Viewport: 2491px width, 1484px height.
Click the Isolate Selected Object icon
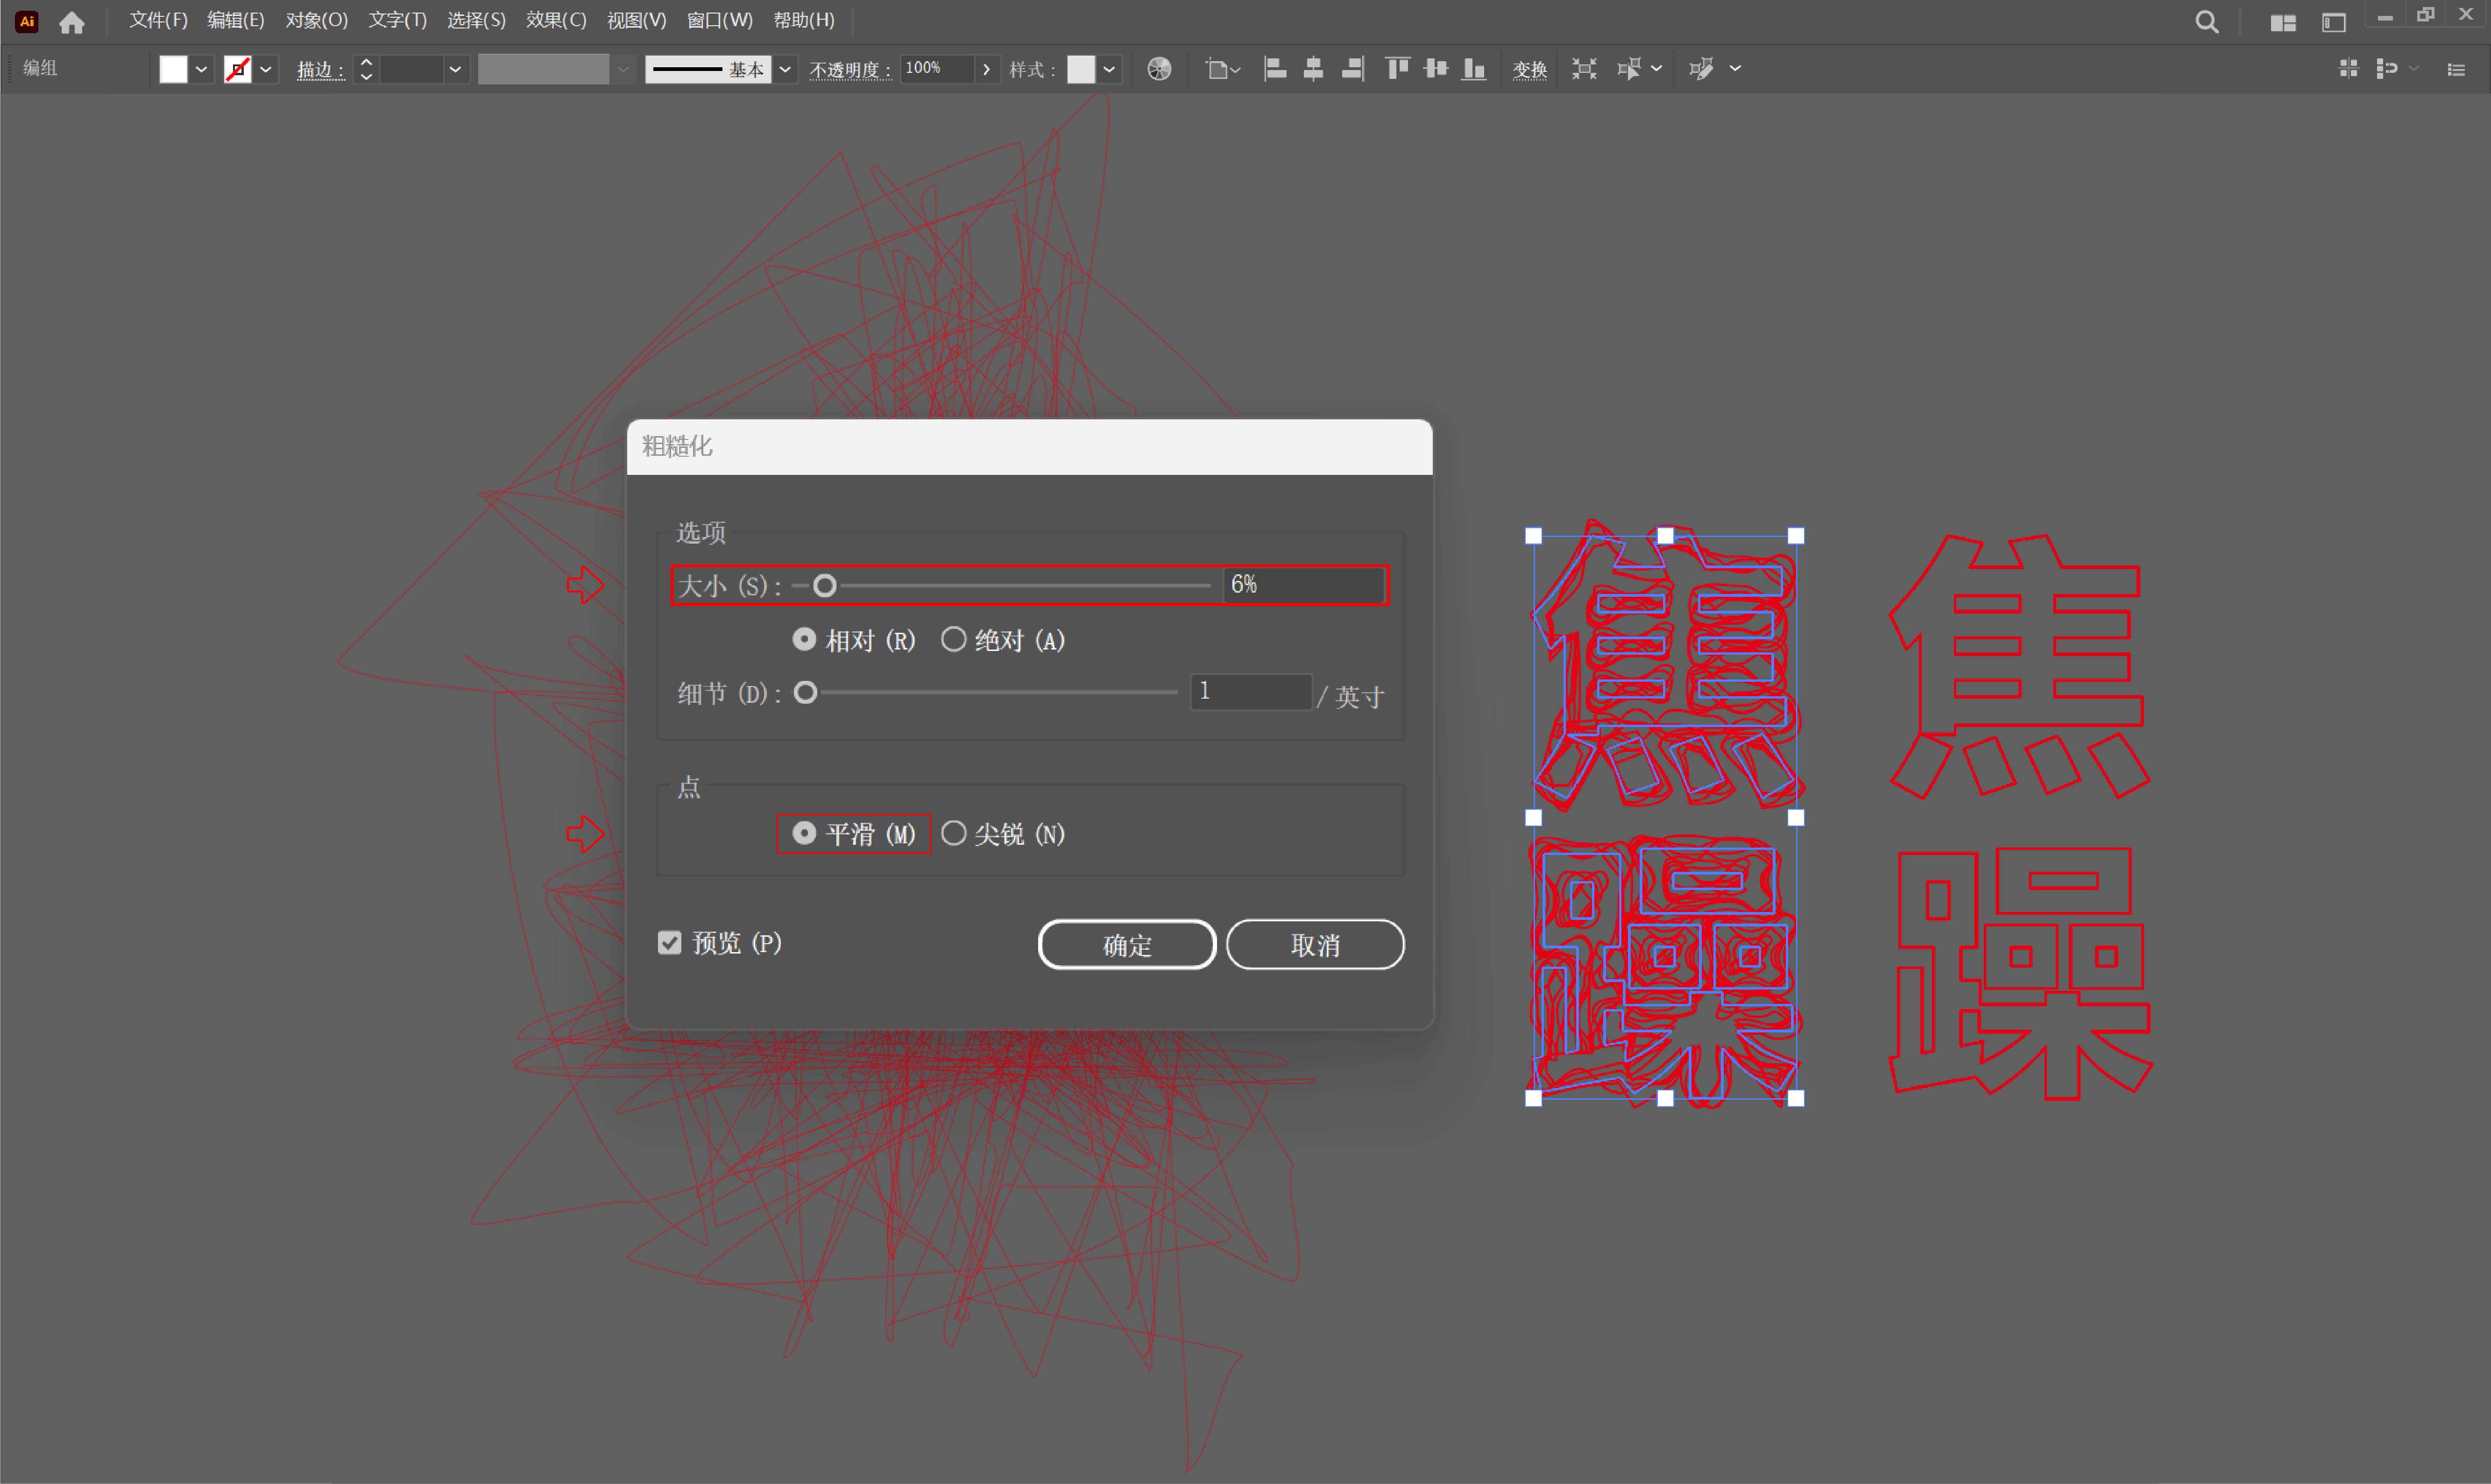coord(1584,69)
